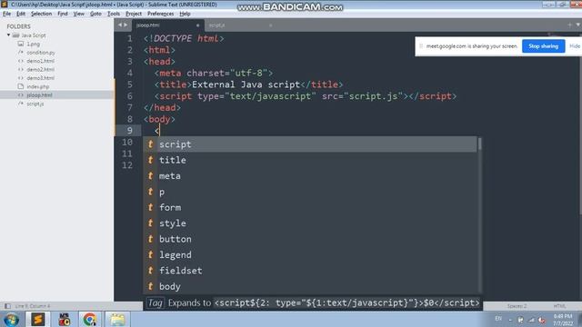This screenshot has width=582, height=327.
Task: Choose style autocomplete suggestion
Action: pyautogui.click(x=310, y=223)
